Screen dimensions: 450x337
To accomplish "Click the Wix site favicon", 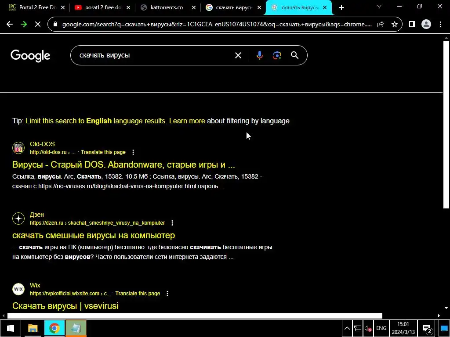I will click(x=18, y=289).
